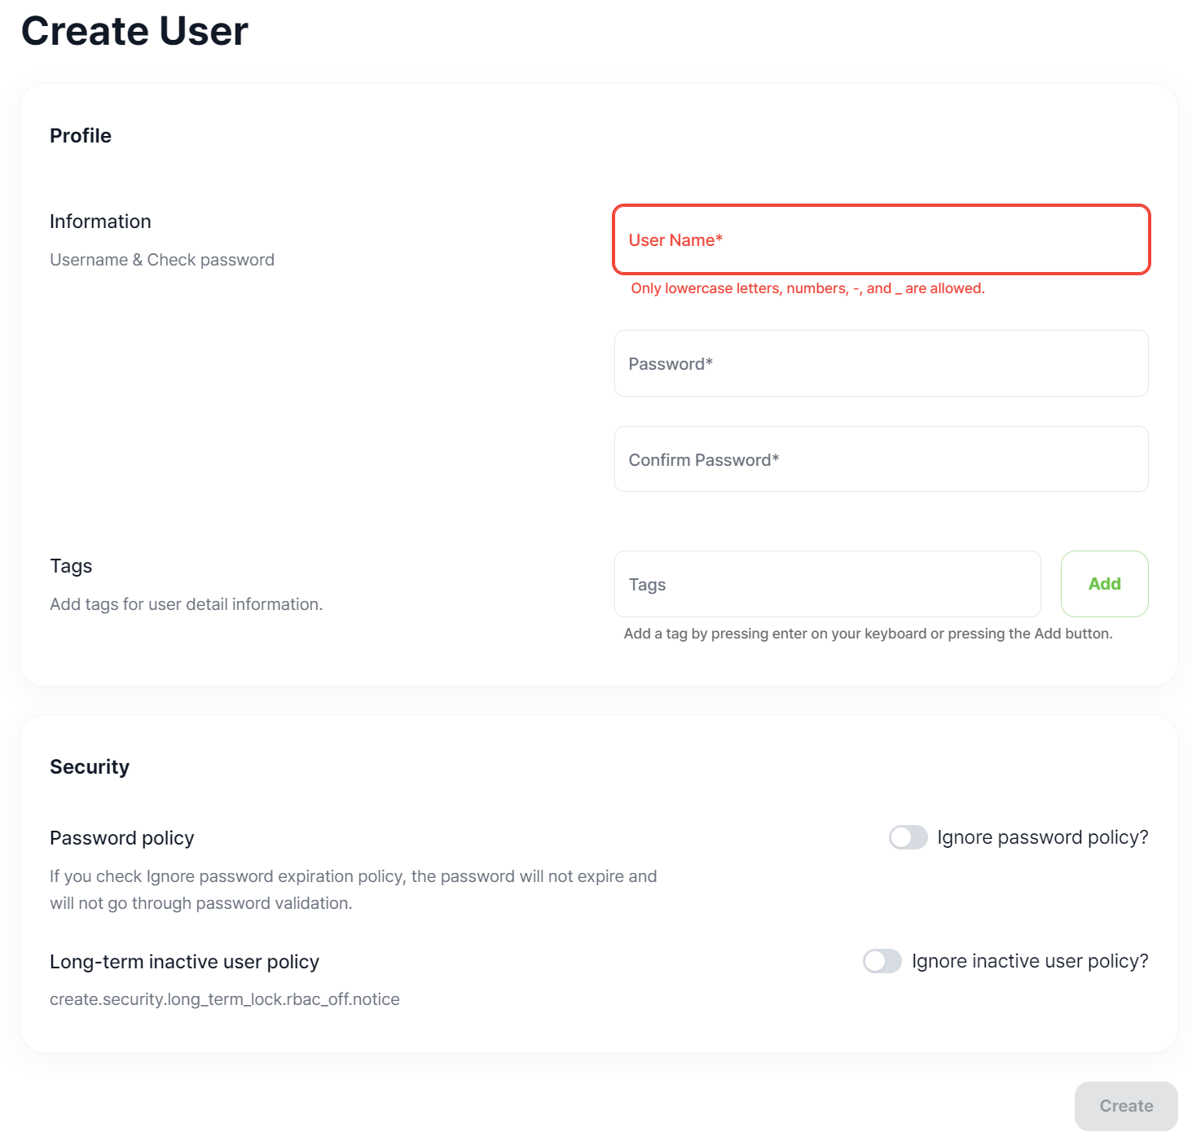Image resolution: width=1192 pixels, height=1141 pixels.
Task: Click the password expiration explanation text
Action: 354,889
